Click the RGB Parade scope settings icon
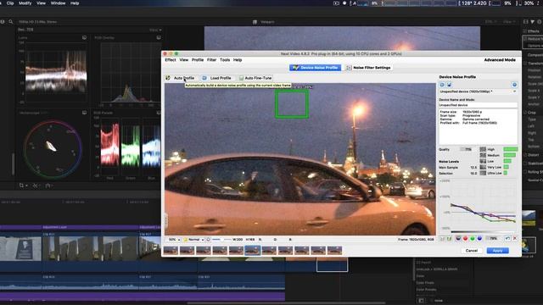 point(159,113)
